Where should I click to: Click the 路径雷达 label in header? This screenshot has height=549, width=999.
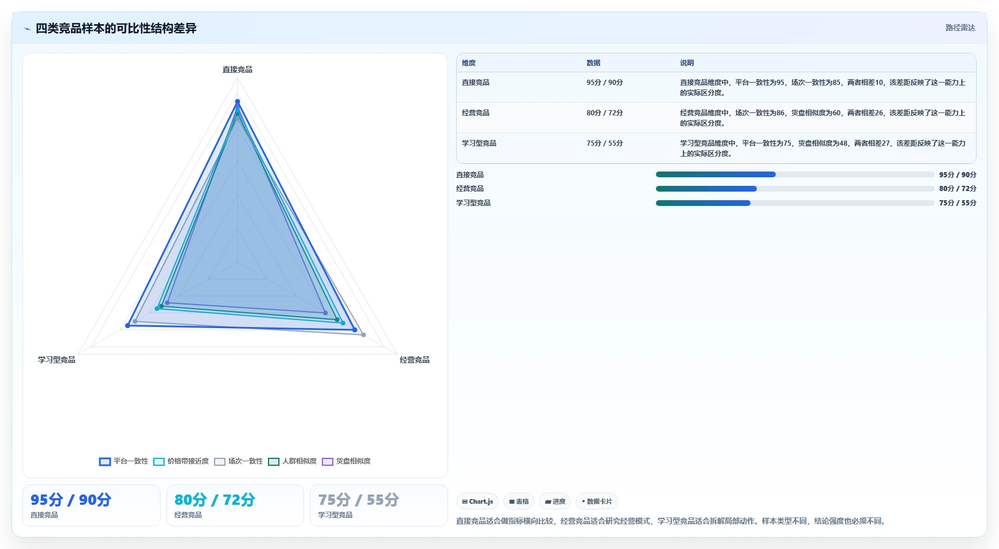(960, 28)
